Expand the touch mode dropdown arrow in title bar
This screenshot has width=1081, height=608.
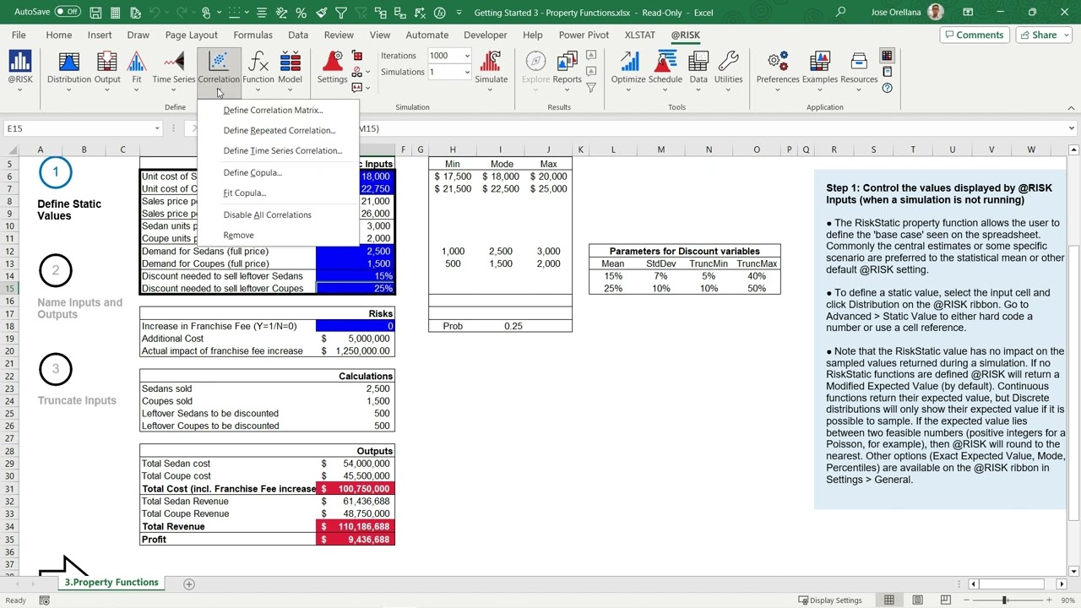point(217,13)
